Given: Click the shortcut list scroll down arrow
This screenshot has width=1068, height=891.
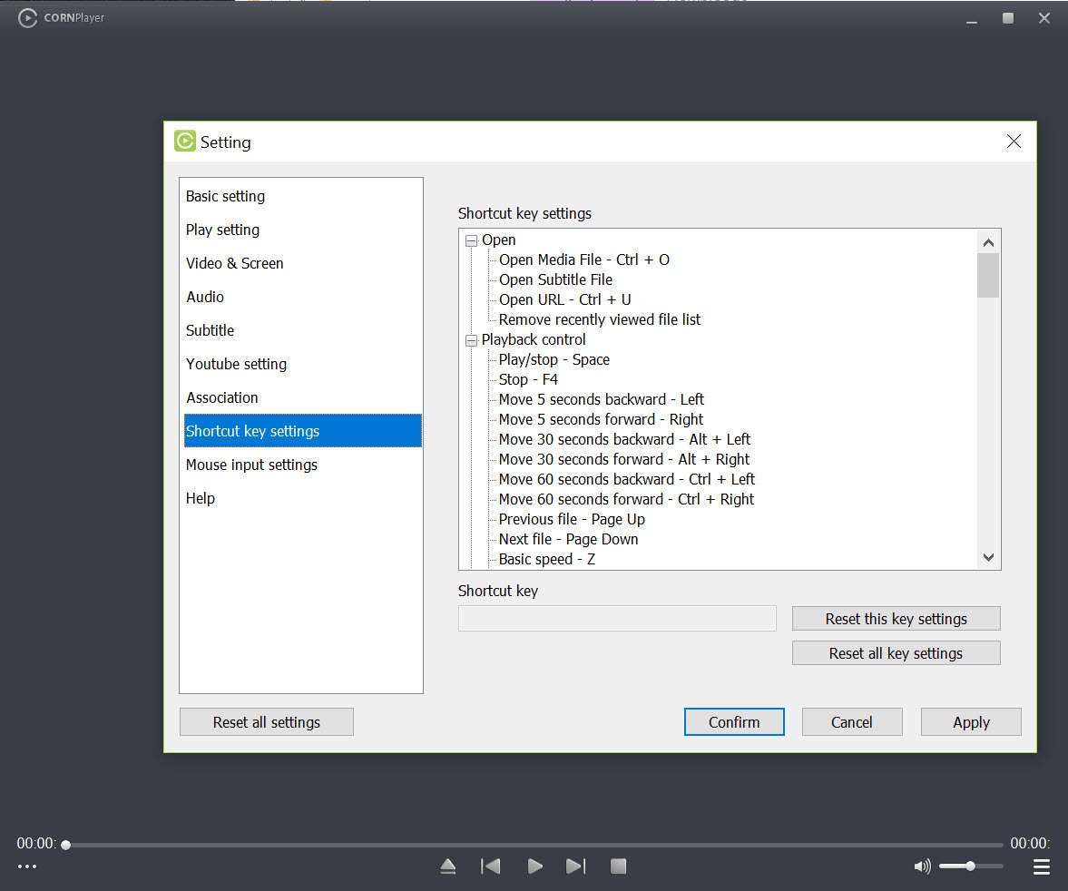Looking at the screenshot, I should [x=988, y=557].
